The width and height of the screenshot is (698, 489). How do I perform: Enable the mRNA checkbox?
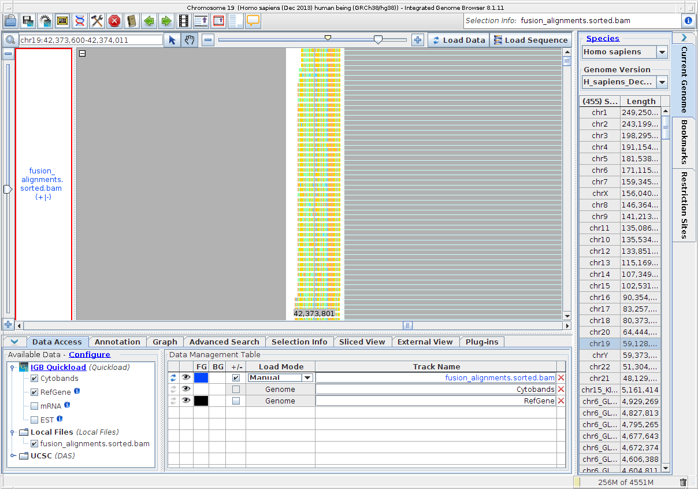click(x=34, y=404)
